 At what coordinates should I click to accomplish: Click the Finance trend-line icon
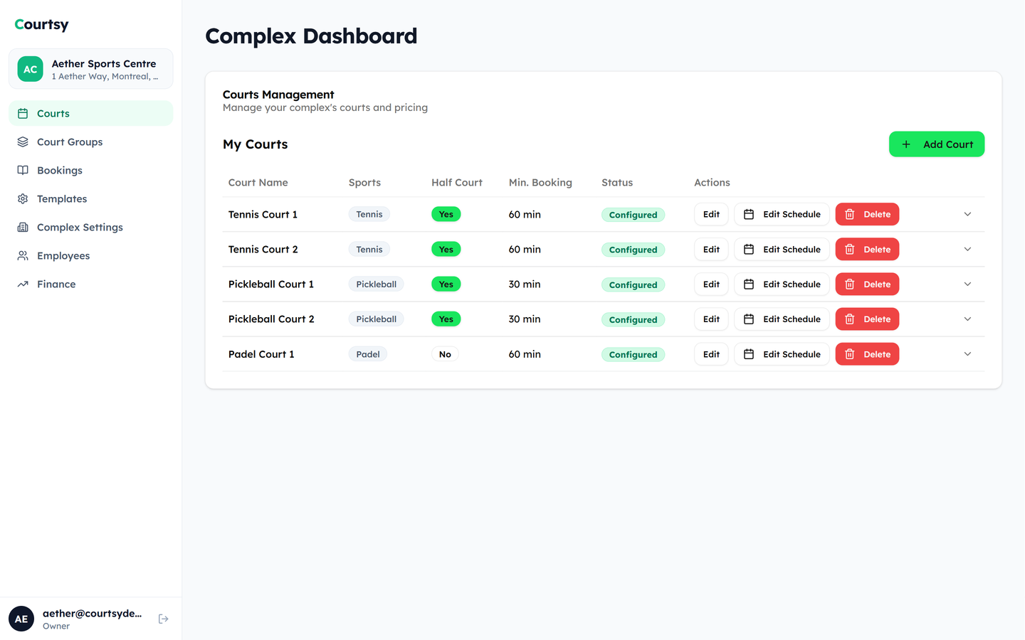[x=23, y=284]
